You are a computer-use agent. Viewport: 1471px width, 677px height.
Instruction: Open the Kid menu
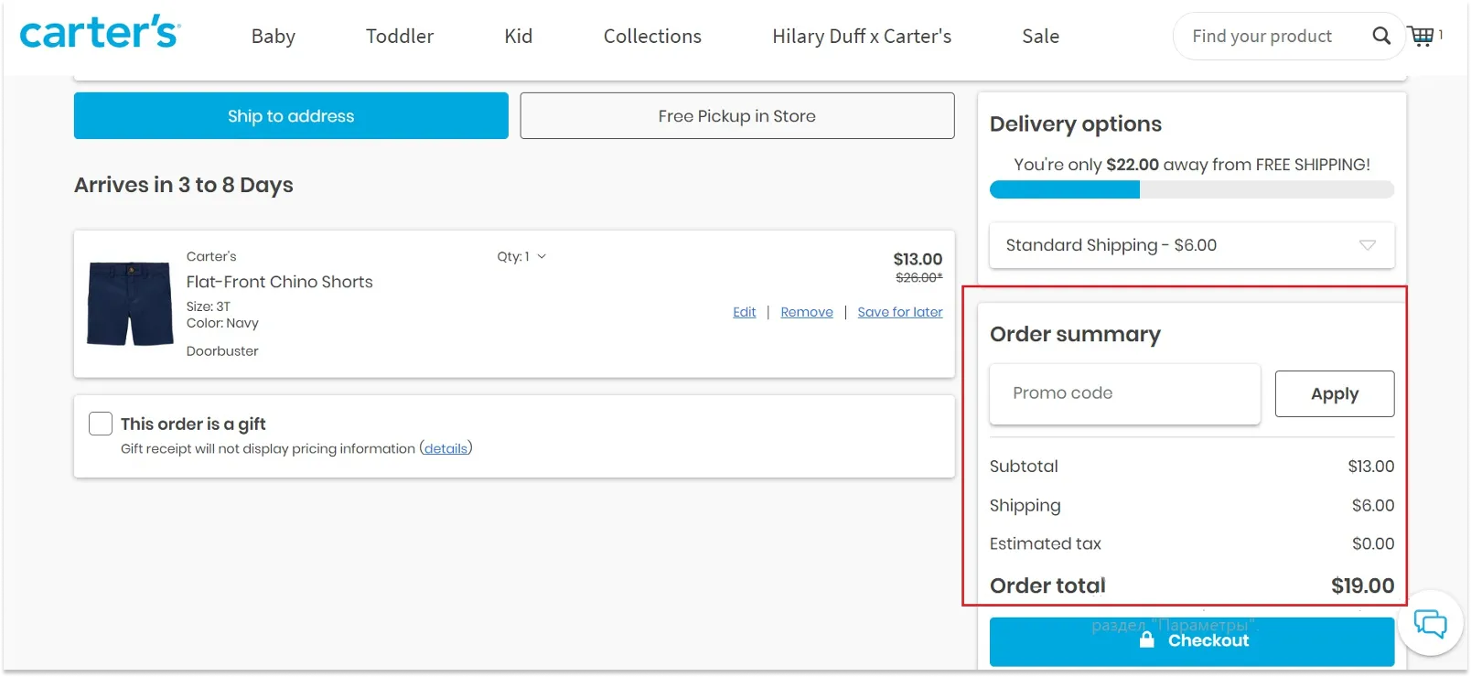(x=518, y=37)
